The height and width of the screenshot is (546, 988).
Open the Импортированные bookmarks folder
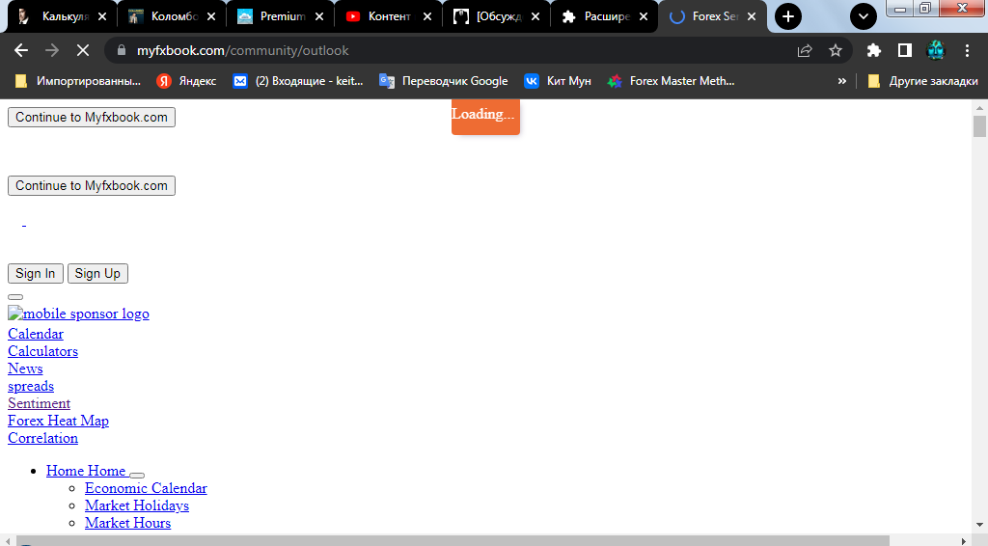[77, 81]
